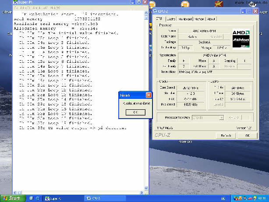The height and width of the screenshot is (202, 269).
Task: Click the FFF desktop icon
Action: click(252, 4)
